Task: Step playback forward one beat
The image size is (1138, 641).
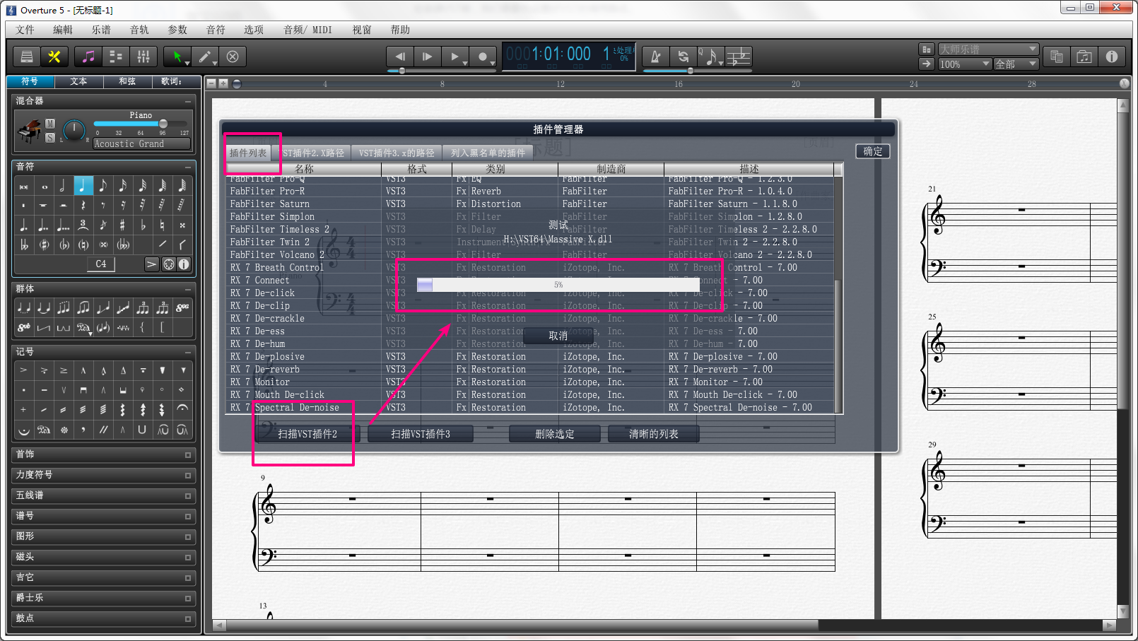Action: click(x=428, y=57)
